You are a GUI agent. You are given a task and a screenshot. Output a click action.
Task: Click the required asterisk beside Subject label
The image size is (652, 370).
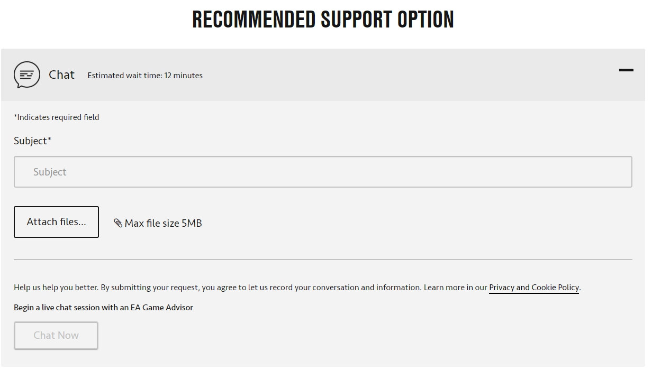pos(50,140)
